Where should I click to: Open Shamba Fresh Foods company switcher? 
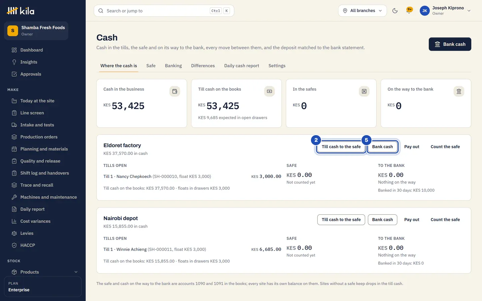[36, 31]
